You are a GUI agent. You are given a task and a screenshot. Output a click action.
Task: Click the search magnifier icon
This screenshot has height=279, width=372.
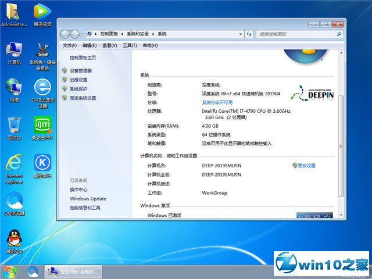pyautogui.click(x=339, y=34)
